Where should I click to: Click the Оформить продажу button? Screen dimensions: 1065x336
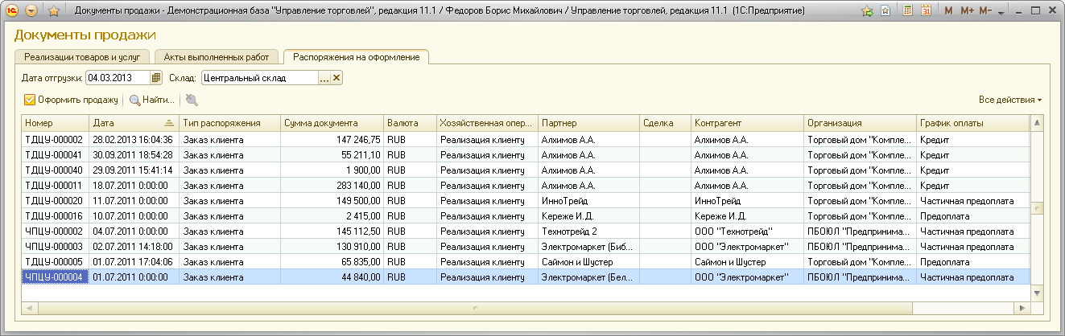[71, 100]
